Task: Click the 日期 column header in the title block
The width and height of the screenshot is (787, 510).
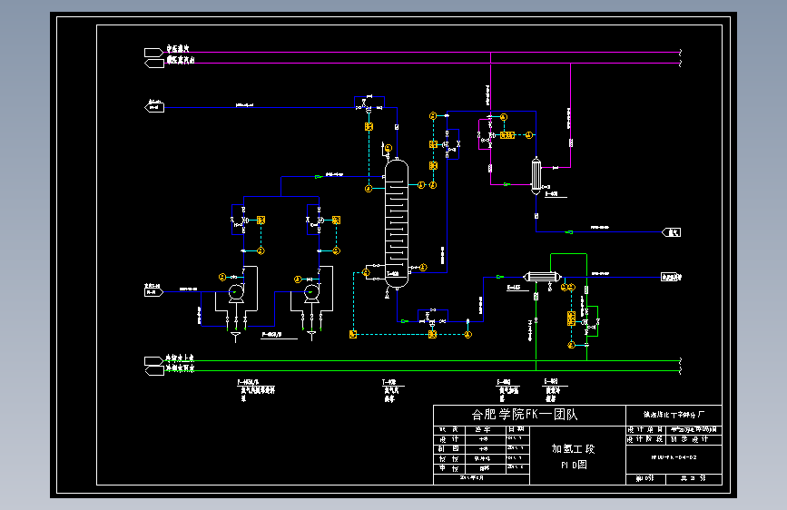Action: [517, 429]
